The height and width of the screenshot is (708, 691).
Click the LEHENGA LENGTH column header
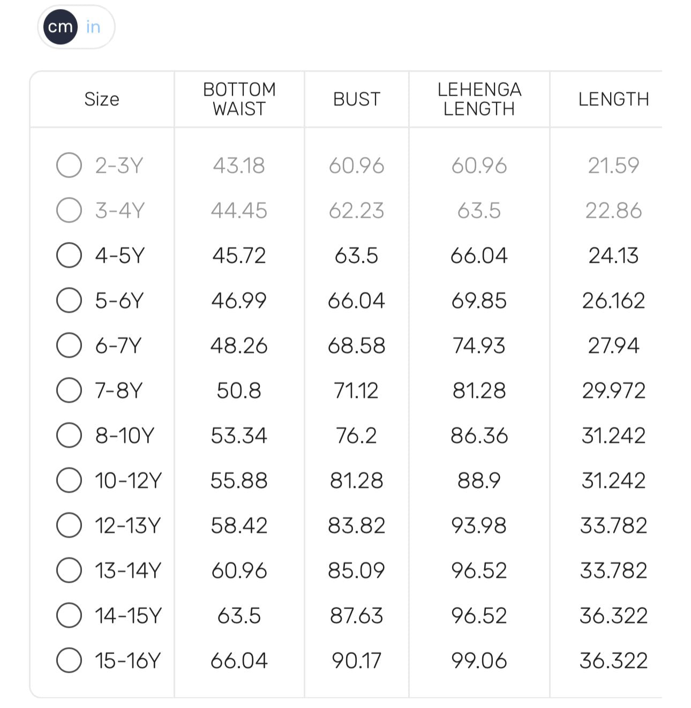479,99
